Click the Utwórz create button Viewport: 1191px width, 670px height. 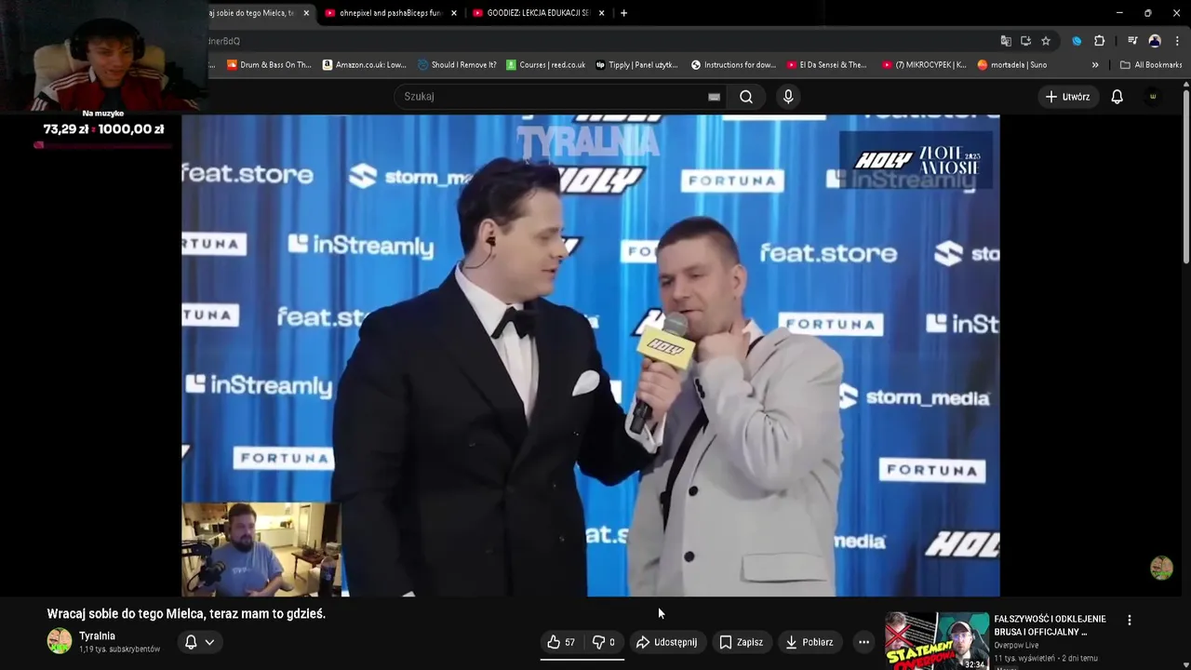1067,97
